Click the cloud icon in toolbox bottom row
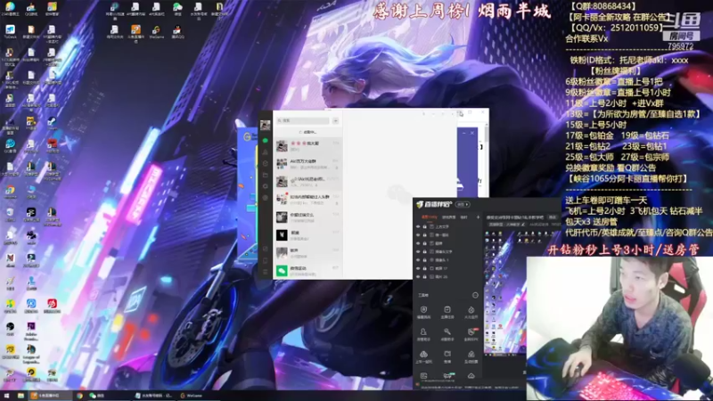 click(x=471, y=376)
